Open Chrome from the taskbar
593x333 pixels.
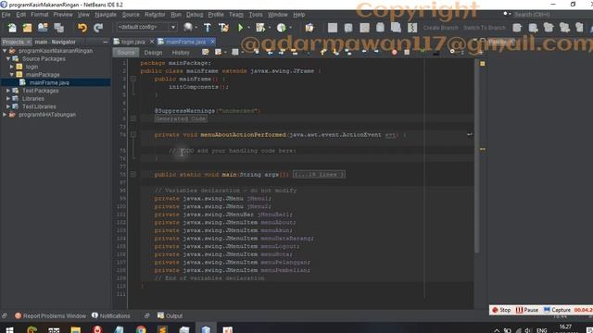click(141, 329)
